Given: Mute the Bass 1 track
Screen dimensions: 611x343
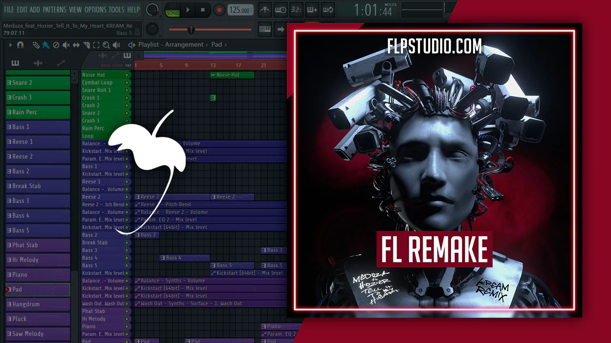Looking at the screenshot, I should (127, 167).
